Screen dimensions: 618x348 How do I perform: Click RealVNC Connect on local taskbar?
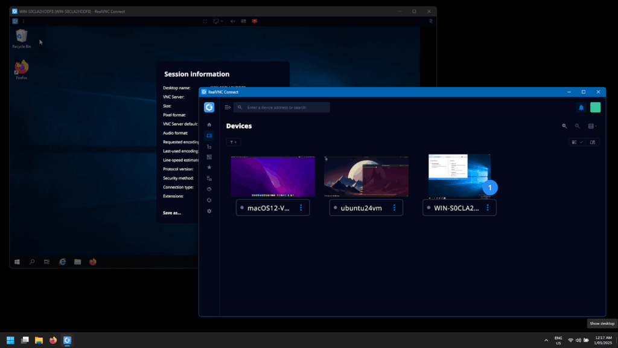coord(67,340)
